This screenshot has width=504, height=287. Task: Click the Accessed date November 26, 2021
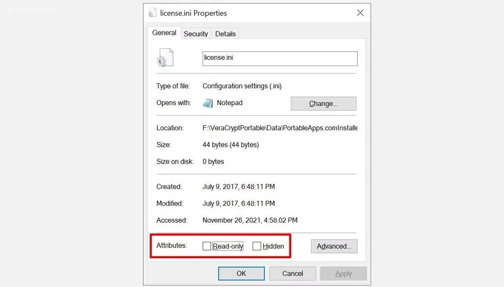tap(249, 220)
